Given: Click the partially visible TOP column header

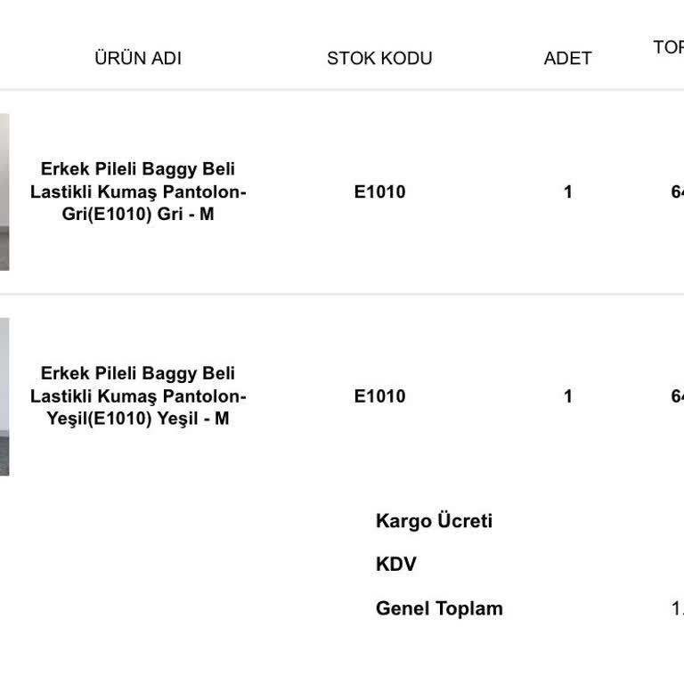Looking at the screenshot, I should click(x=669, y=48).
